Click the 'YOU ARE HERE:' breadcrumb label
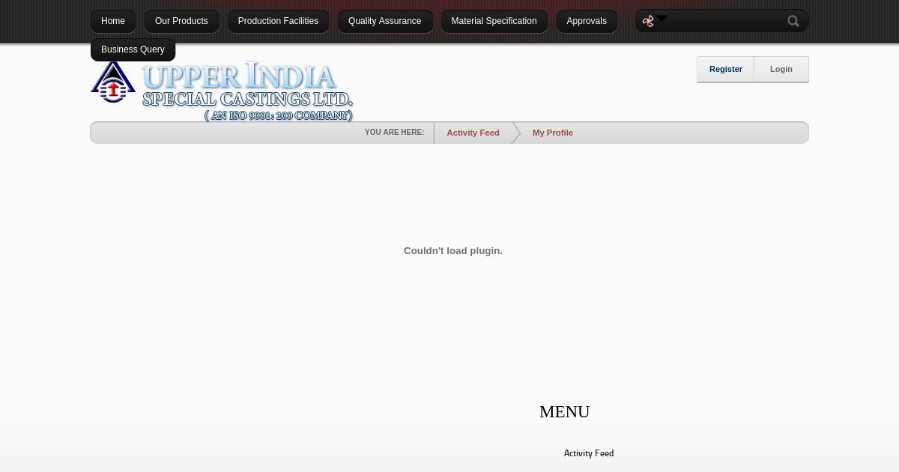The image size is (899, 472). (394, 133)
